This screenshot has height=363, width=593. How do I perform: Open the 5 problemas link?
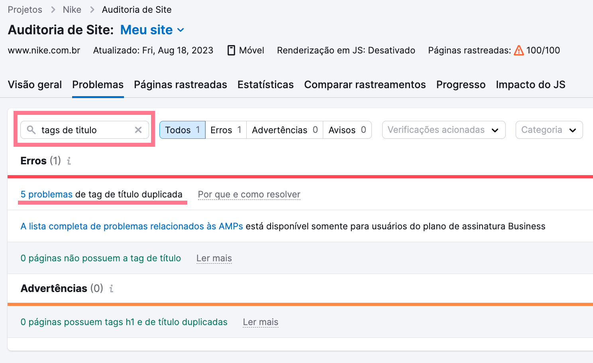point(47,194)
